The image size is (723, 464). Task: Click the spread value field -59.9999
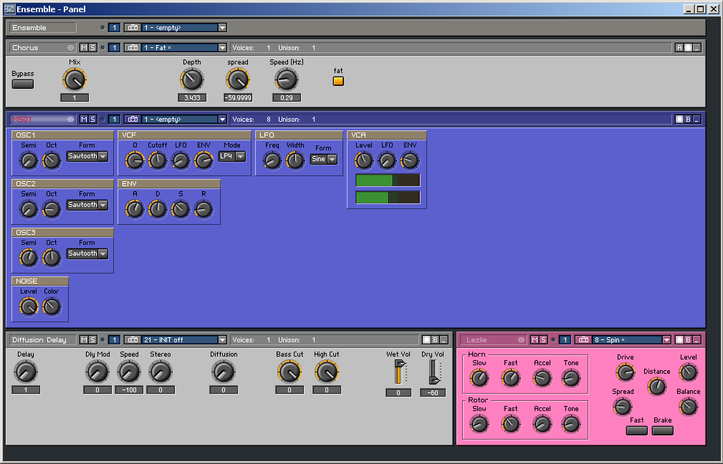coord(238,97)
